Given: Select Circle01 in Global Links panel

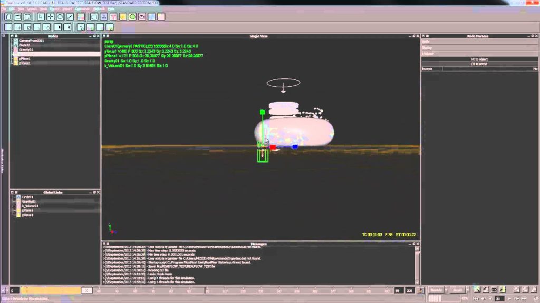Looking at the screenshot, I should (27, 197).
